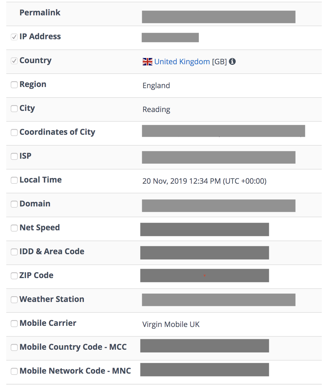This screenshot has width=332, height=385.
Task: Tick the Coordinates of City checkbox
Action: point(14,133)
